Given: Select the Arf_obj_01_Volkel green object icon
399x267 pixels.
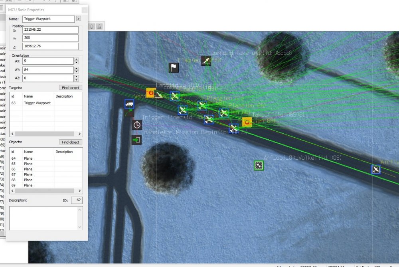Looking at the screenshot, I should pos(258,165).
